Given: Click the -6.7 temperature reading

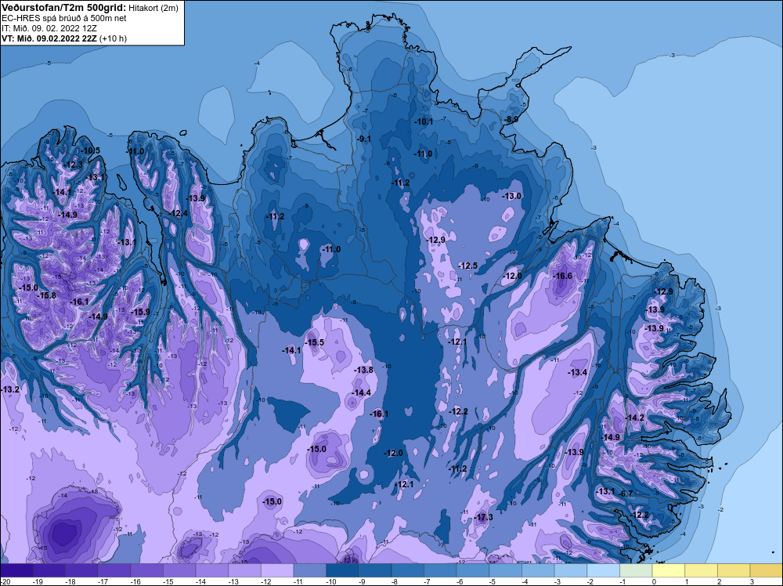Looking at the screenshot, I should (x=626, y=493).
